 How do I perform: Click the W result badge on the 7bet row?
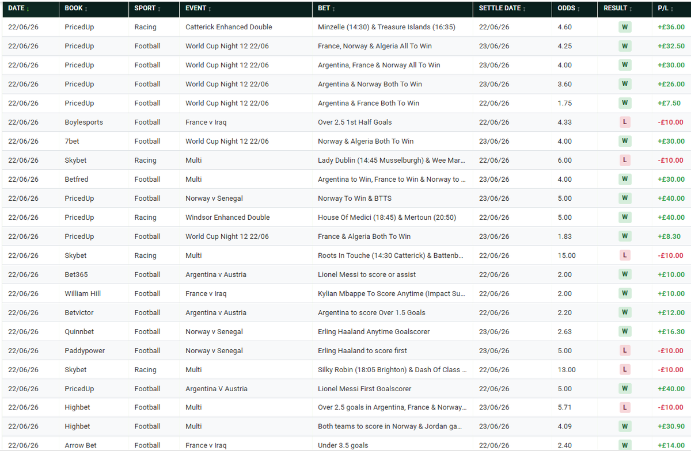tap(625, 141)
